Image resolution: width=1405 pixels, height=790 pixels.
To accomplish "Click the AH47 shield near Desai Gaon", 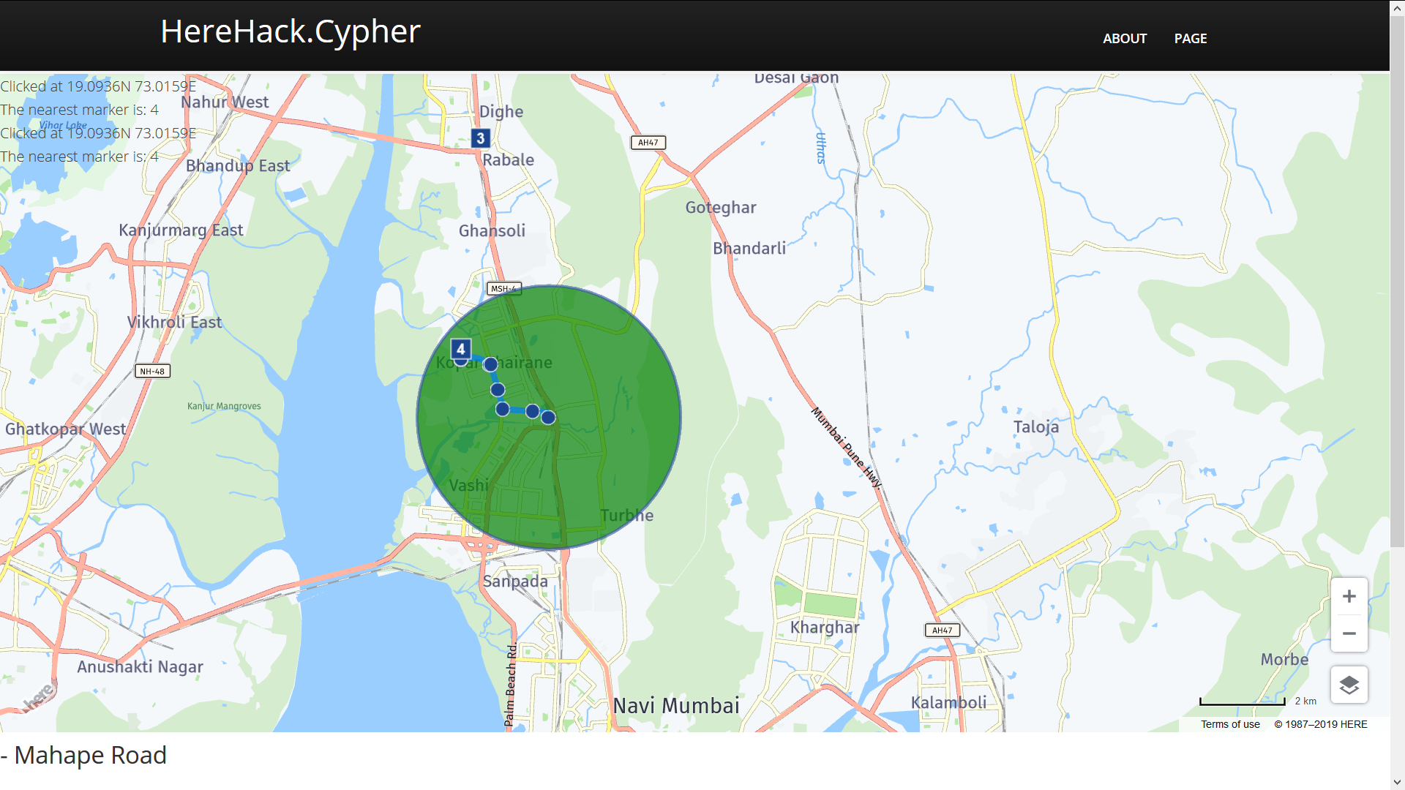I will [648, 143].
